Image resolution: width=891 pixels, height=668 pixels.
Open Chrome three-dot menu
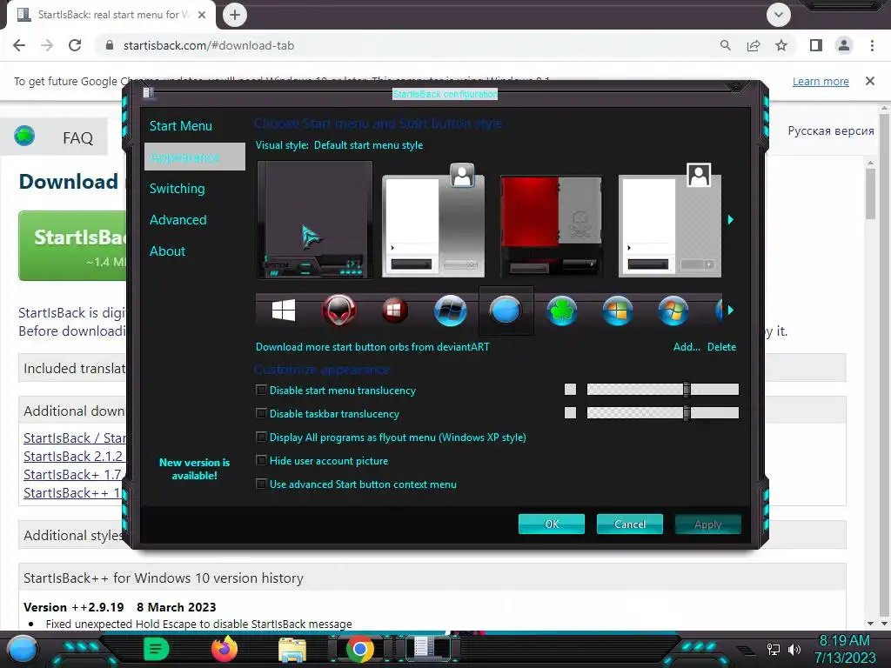(x=872, y=45)
